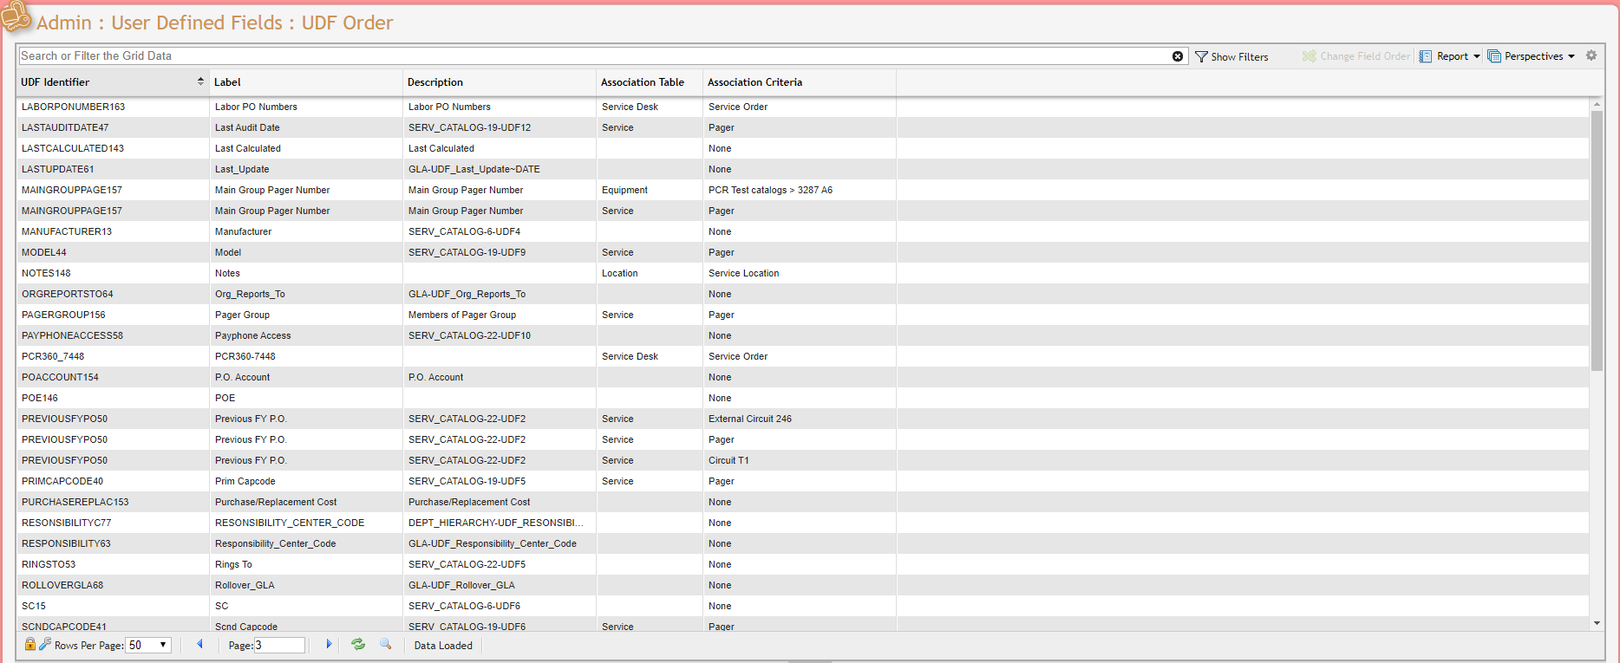The width and height of the screenshot is (1620, 663).
Task: Click the Page number input field
Action: pyautogui.click(x=279, y=646)
